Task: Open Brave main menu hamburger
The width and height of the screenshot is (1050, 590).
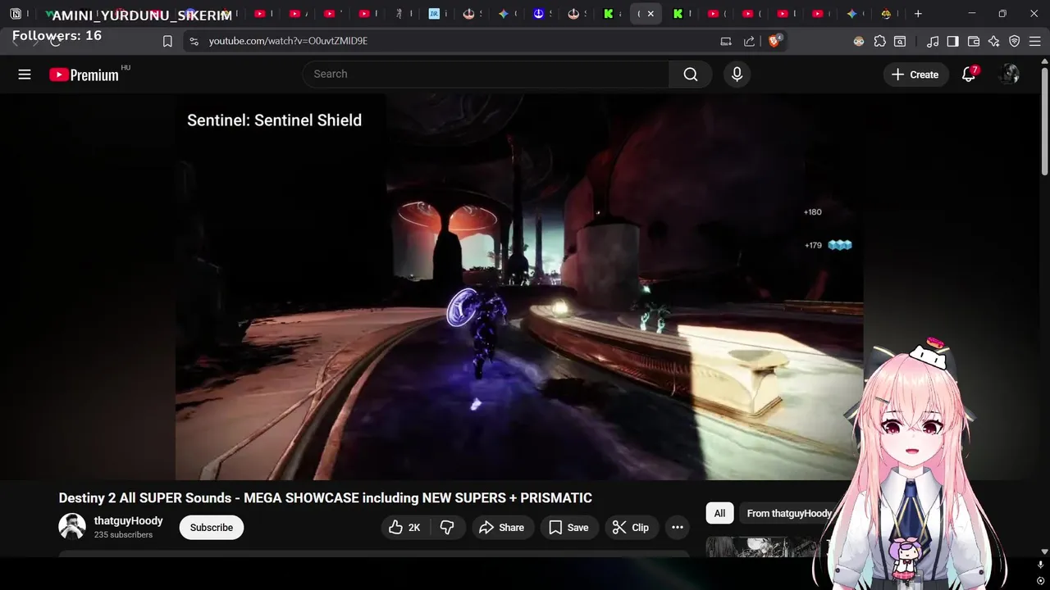Action: 1035,41
